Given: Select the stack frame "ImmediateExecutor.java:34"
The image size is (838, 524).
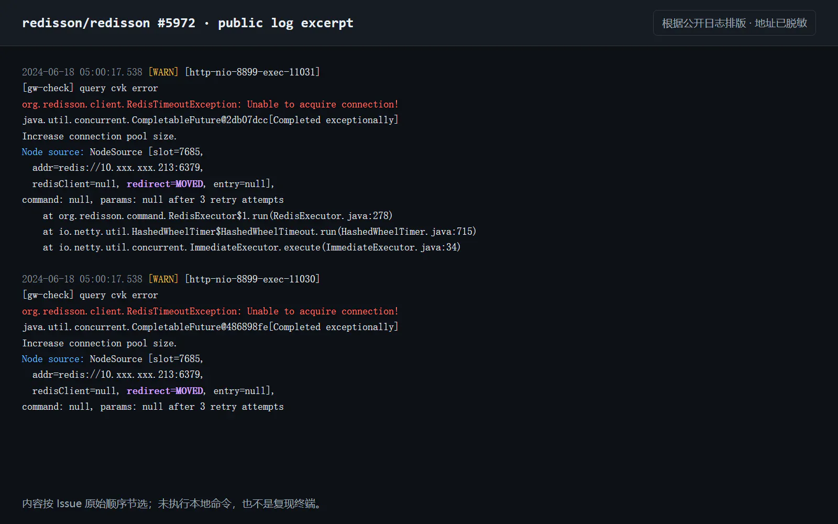Looking at the screenshot, I should coord(251,247).
